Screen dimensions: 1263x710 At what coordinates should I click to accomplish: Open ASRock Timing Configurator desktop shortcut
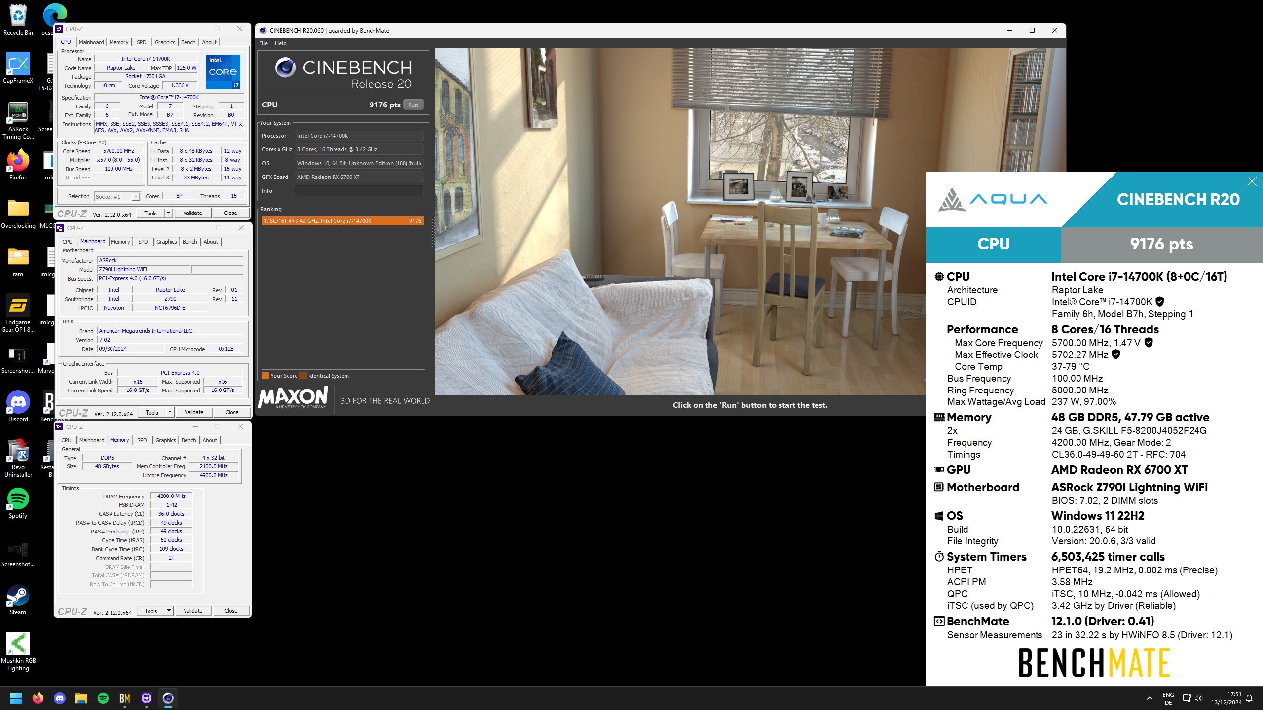tap(18, 120)
